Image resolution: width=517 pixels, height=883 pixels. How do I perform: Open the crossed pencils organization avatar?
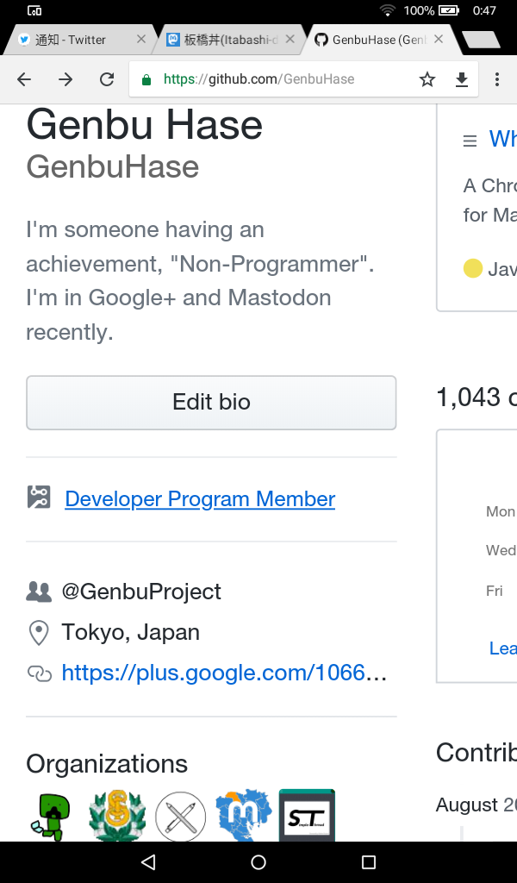click(181, 816)
